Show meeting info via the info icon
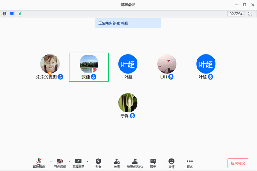 (5, 14)
